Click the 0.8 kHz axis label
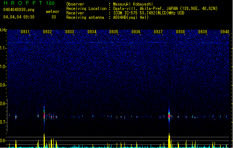Screen dimensions: 233x148 pyautogui.click(x=3, y=104)
